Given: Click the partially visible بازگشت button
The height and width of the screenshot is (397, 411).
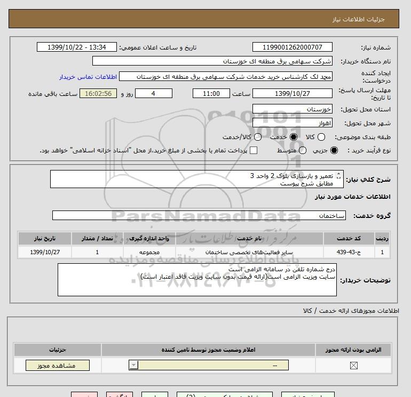Looking at the screenshot, I should [119, 395].
